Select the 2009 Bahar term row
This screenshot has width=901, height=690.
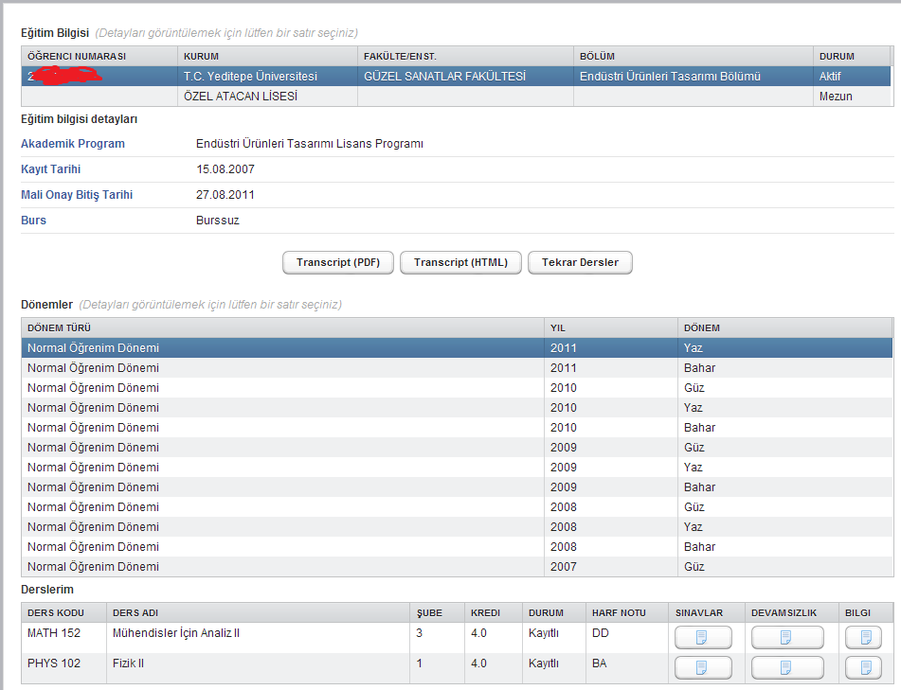(x=457, y=487)
